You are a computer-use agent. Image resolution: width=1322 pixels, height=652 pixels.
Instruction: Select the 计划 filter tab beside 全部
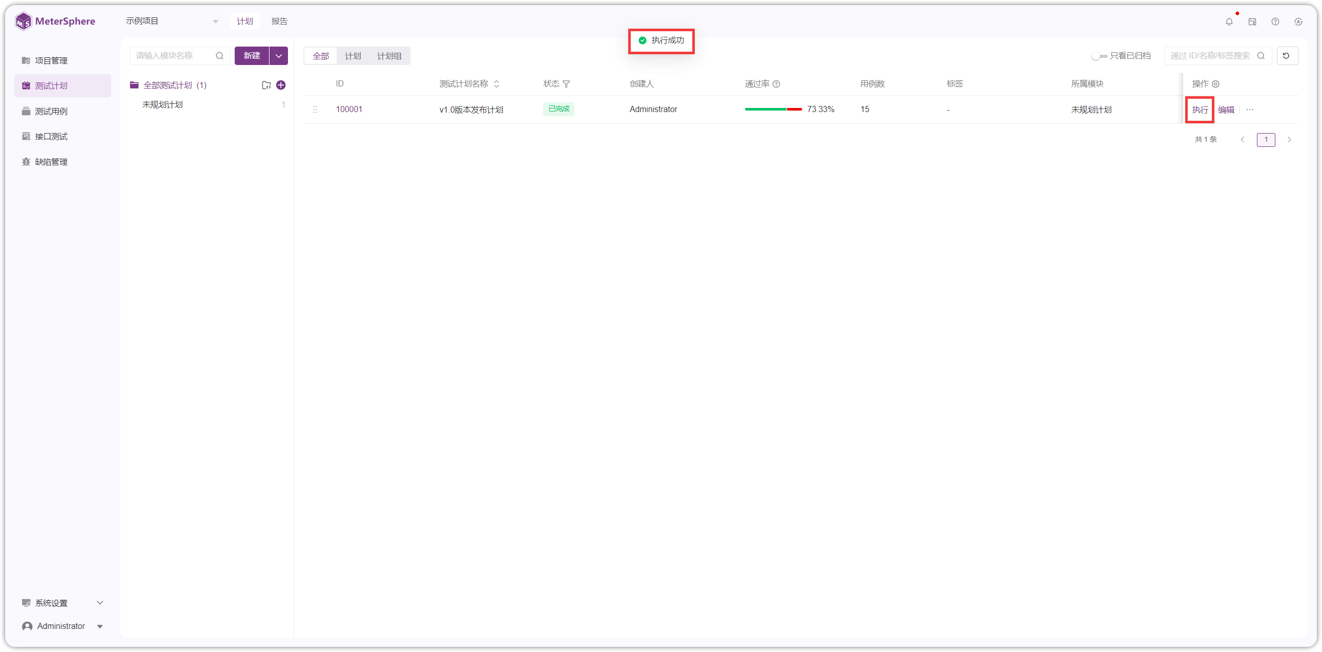(x=353, y=55)
